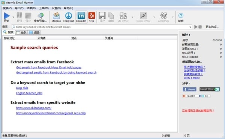Open the 导出(Y) menu
The image size is (225, 139).
[x=19, y=8]
